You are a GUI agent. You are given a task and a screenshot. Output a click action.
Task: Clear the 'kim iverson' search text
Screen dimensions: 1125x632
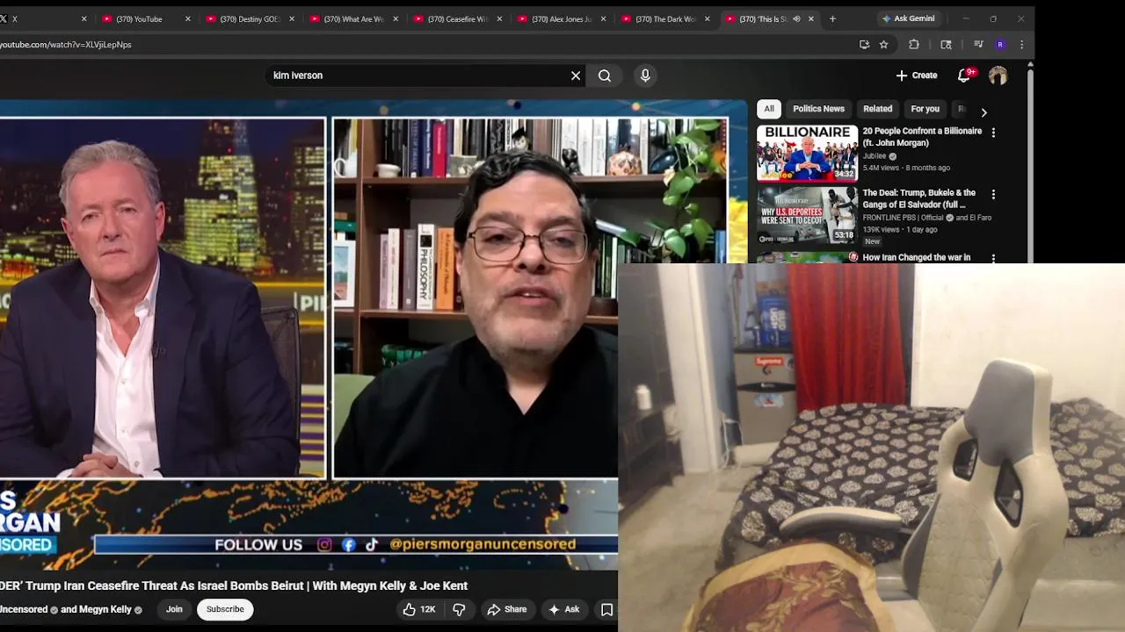coord(576,75)
